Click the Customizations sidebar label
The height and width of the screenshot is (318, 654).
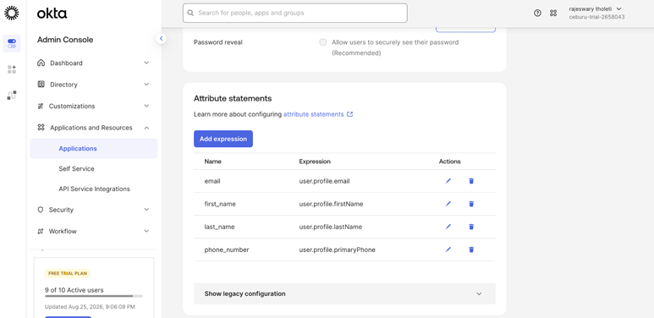coord(72,106)
